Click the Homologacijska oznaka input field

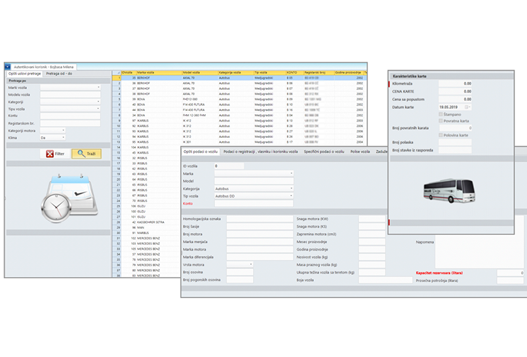(259, 219)
